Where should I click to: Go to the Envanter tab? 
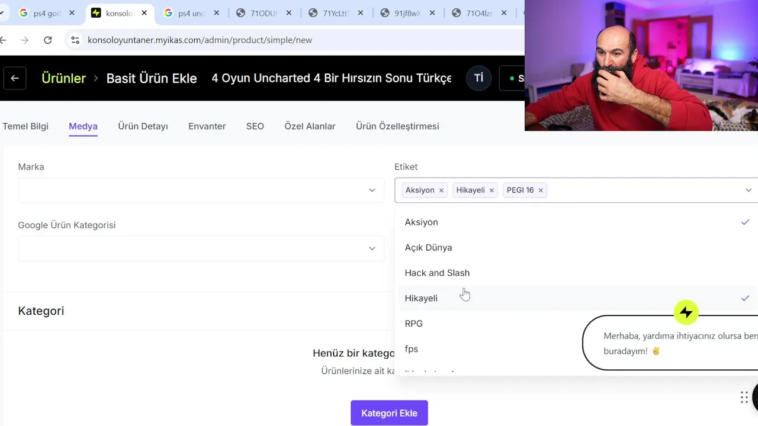[207, 126]
